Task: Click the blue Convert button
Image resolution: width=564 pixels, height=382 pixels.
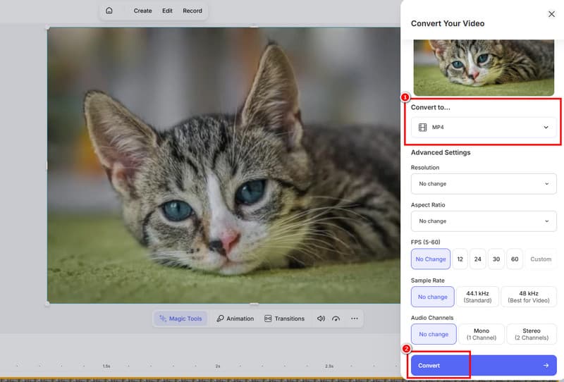Action: click(x=484, y=365)
